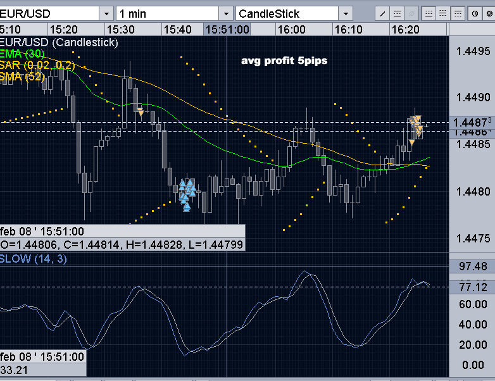Click the 40.00 oscillator scale label
Image resolution: width=495 pixels, height=381 pixels.
[x=473, y=325]
